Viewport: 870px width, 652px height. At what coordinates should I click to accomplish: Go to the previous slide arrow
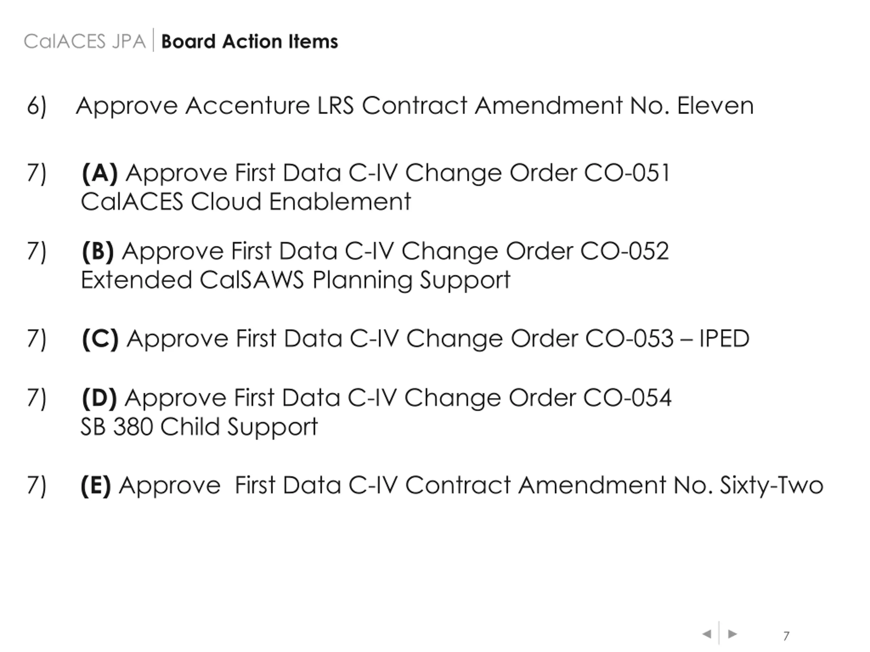pos(707,634)
